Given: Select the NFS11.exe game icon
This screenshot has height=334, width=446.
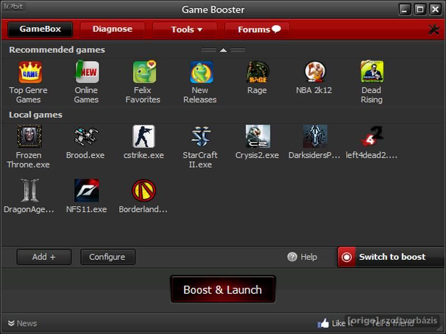Looking at the screenshot, I should point(86,190).
